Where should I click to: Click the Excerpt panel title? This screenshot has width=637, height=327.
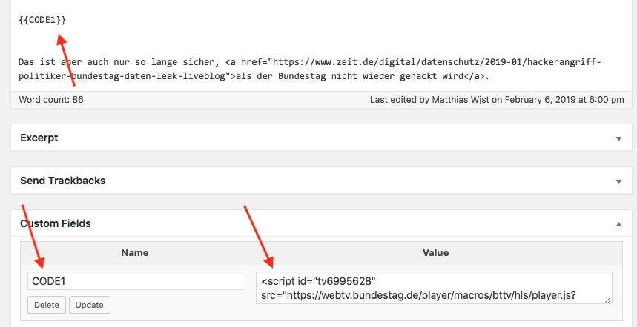(39, 138)
